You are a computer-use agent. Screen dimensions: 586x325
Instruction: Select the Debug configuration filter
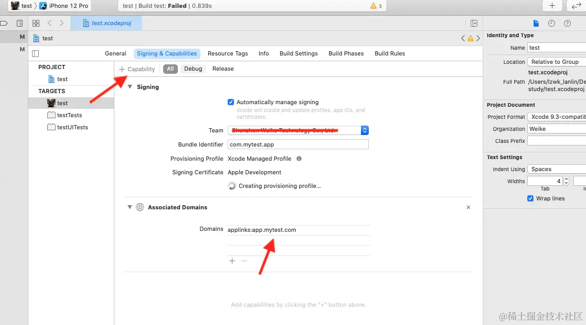coord(193,69)
